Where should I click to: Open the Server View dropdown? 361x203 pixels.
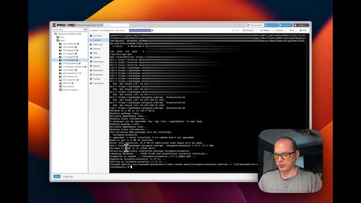(x=68, y=30)
